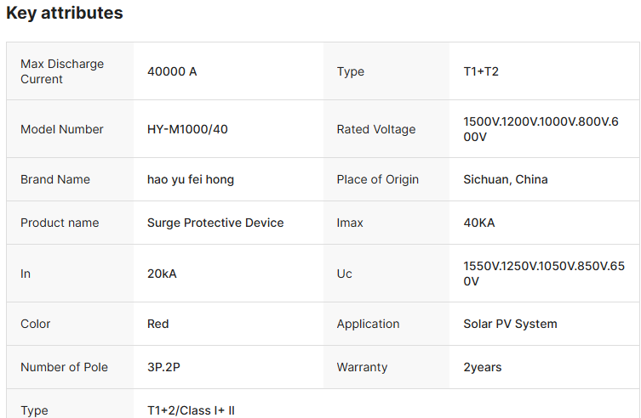The height and width of the screenshot is (418, 641).
Task: Click the Brand Name label
Action: 55,179
